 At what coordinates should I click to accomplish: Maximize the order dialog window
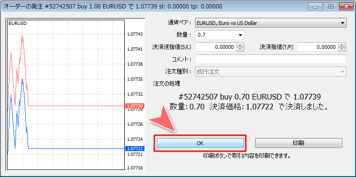click(331, 7)
